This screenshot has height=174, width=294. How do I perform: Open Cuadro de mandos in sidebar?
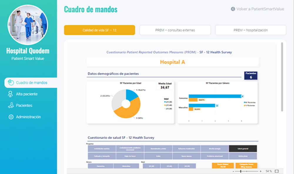tap(31, 83)
